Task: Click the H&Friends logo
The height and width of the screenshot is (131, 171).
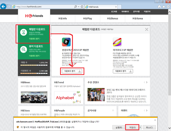Action: point(34,16)
